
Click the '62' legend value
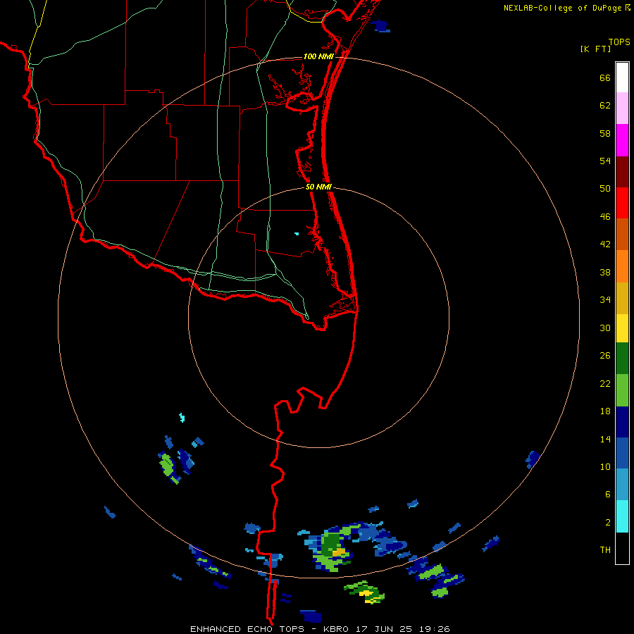(x=605, y=106)
